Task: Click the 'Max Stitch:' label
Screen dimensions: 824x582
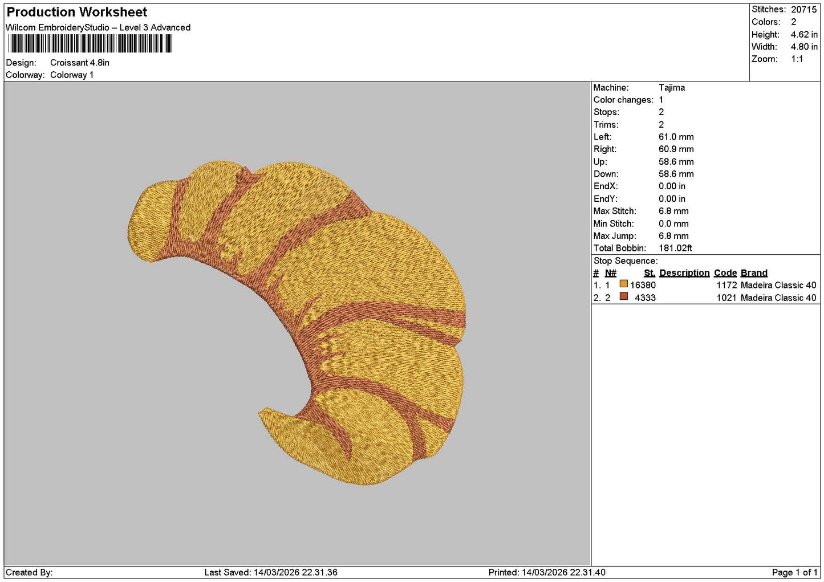Action: click(615, 211)
